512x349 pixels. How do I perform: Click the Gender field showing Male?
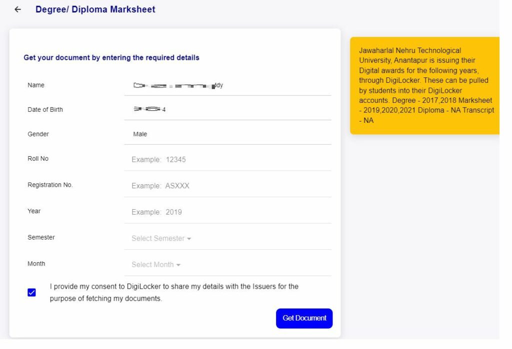point(227,134)
